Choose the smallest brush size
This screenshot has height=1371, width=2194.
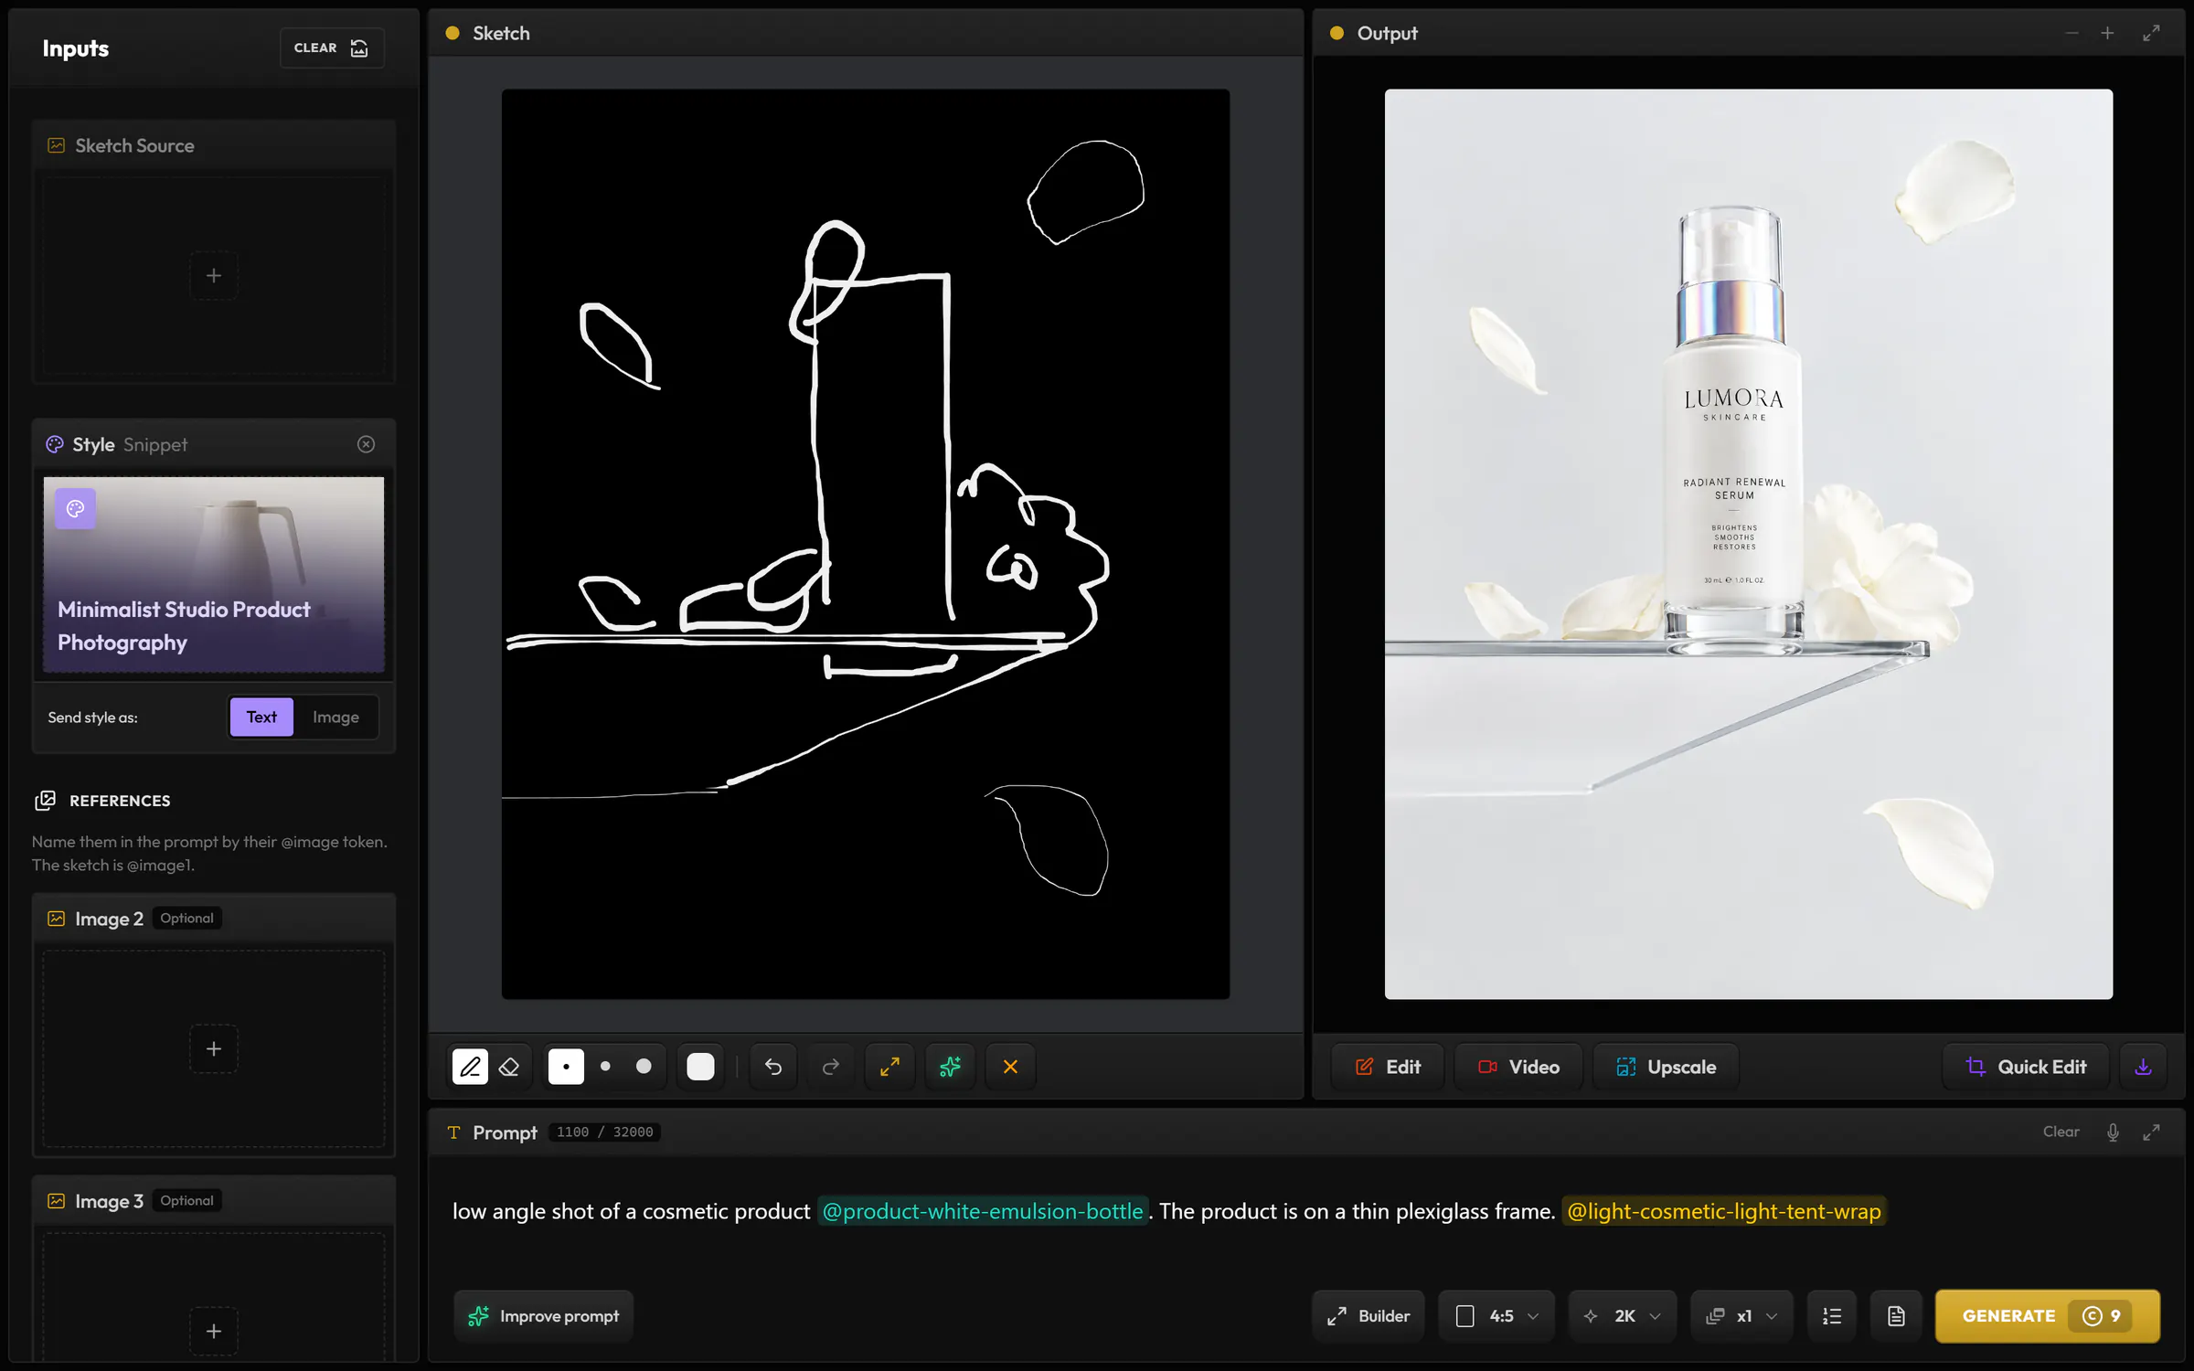(x=566, y=1067)
